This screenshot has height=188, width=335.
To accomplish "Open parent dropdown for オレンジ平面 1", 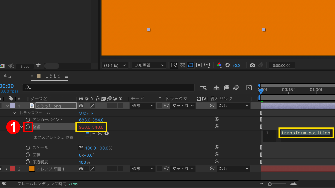I will pyautogui.click(x=233, y=169).
